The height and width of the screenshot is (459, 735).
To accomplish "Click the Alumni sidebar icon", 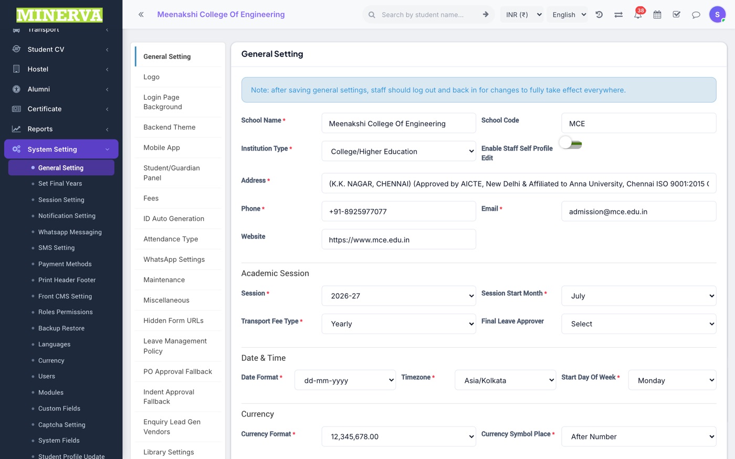I will (x=16, y=89).
